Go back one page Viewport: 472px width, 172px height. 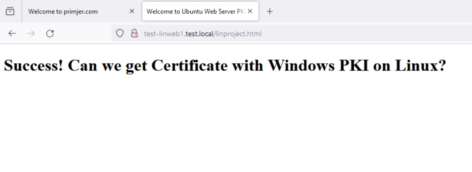12,33
